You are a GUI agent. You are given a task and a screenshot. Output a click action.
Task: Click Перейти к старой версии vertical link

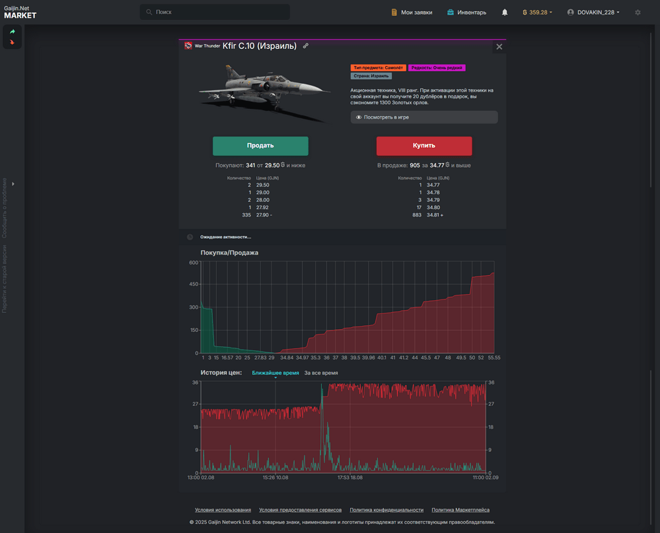(5, 279)
